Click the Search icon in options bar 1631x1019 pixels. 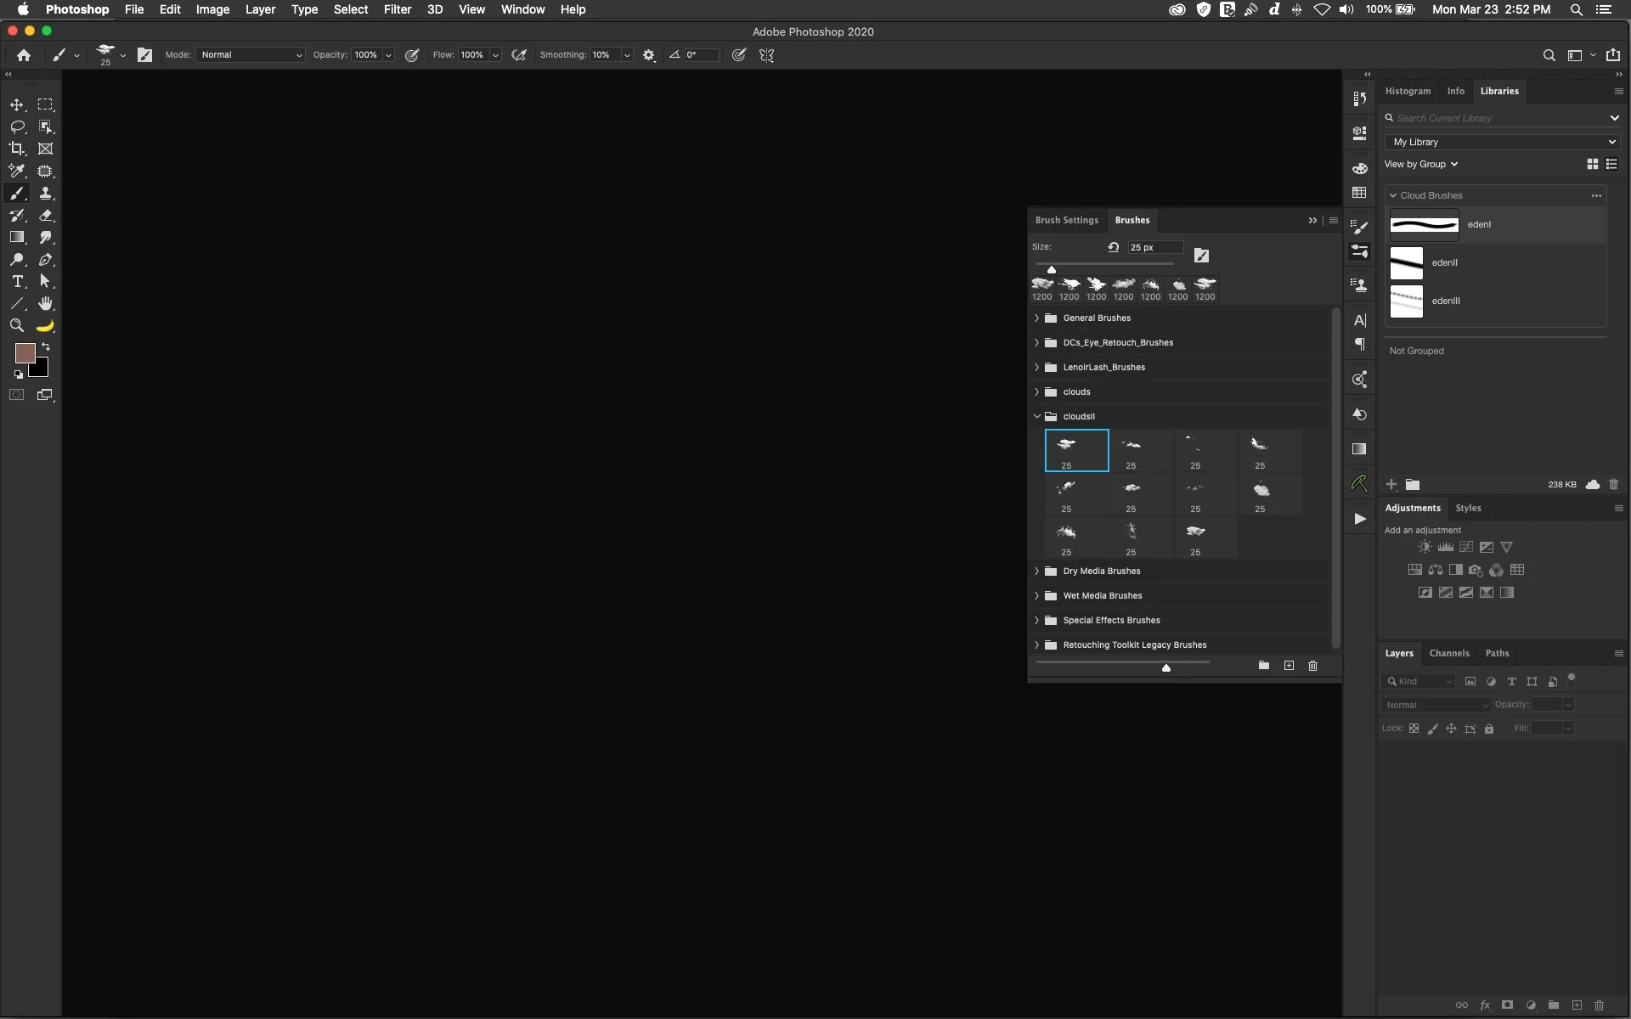(1549, 55)
